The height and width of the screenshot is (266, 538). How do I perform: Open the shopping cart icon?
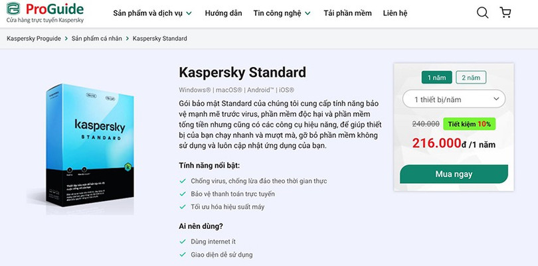coord(505,13)
